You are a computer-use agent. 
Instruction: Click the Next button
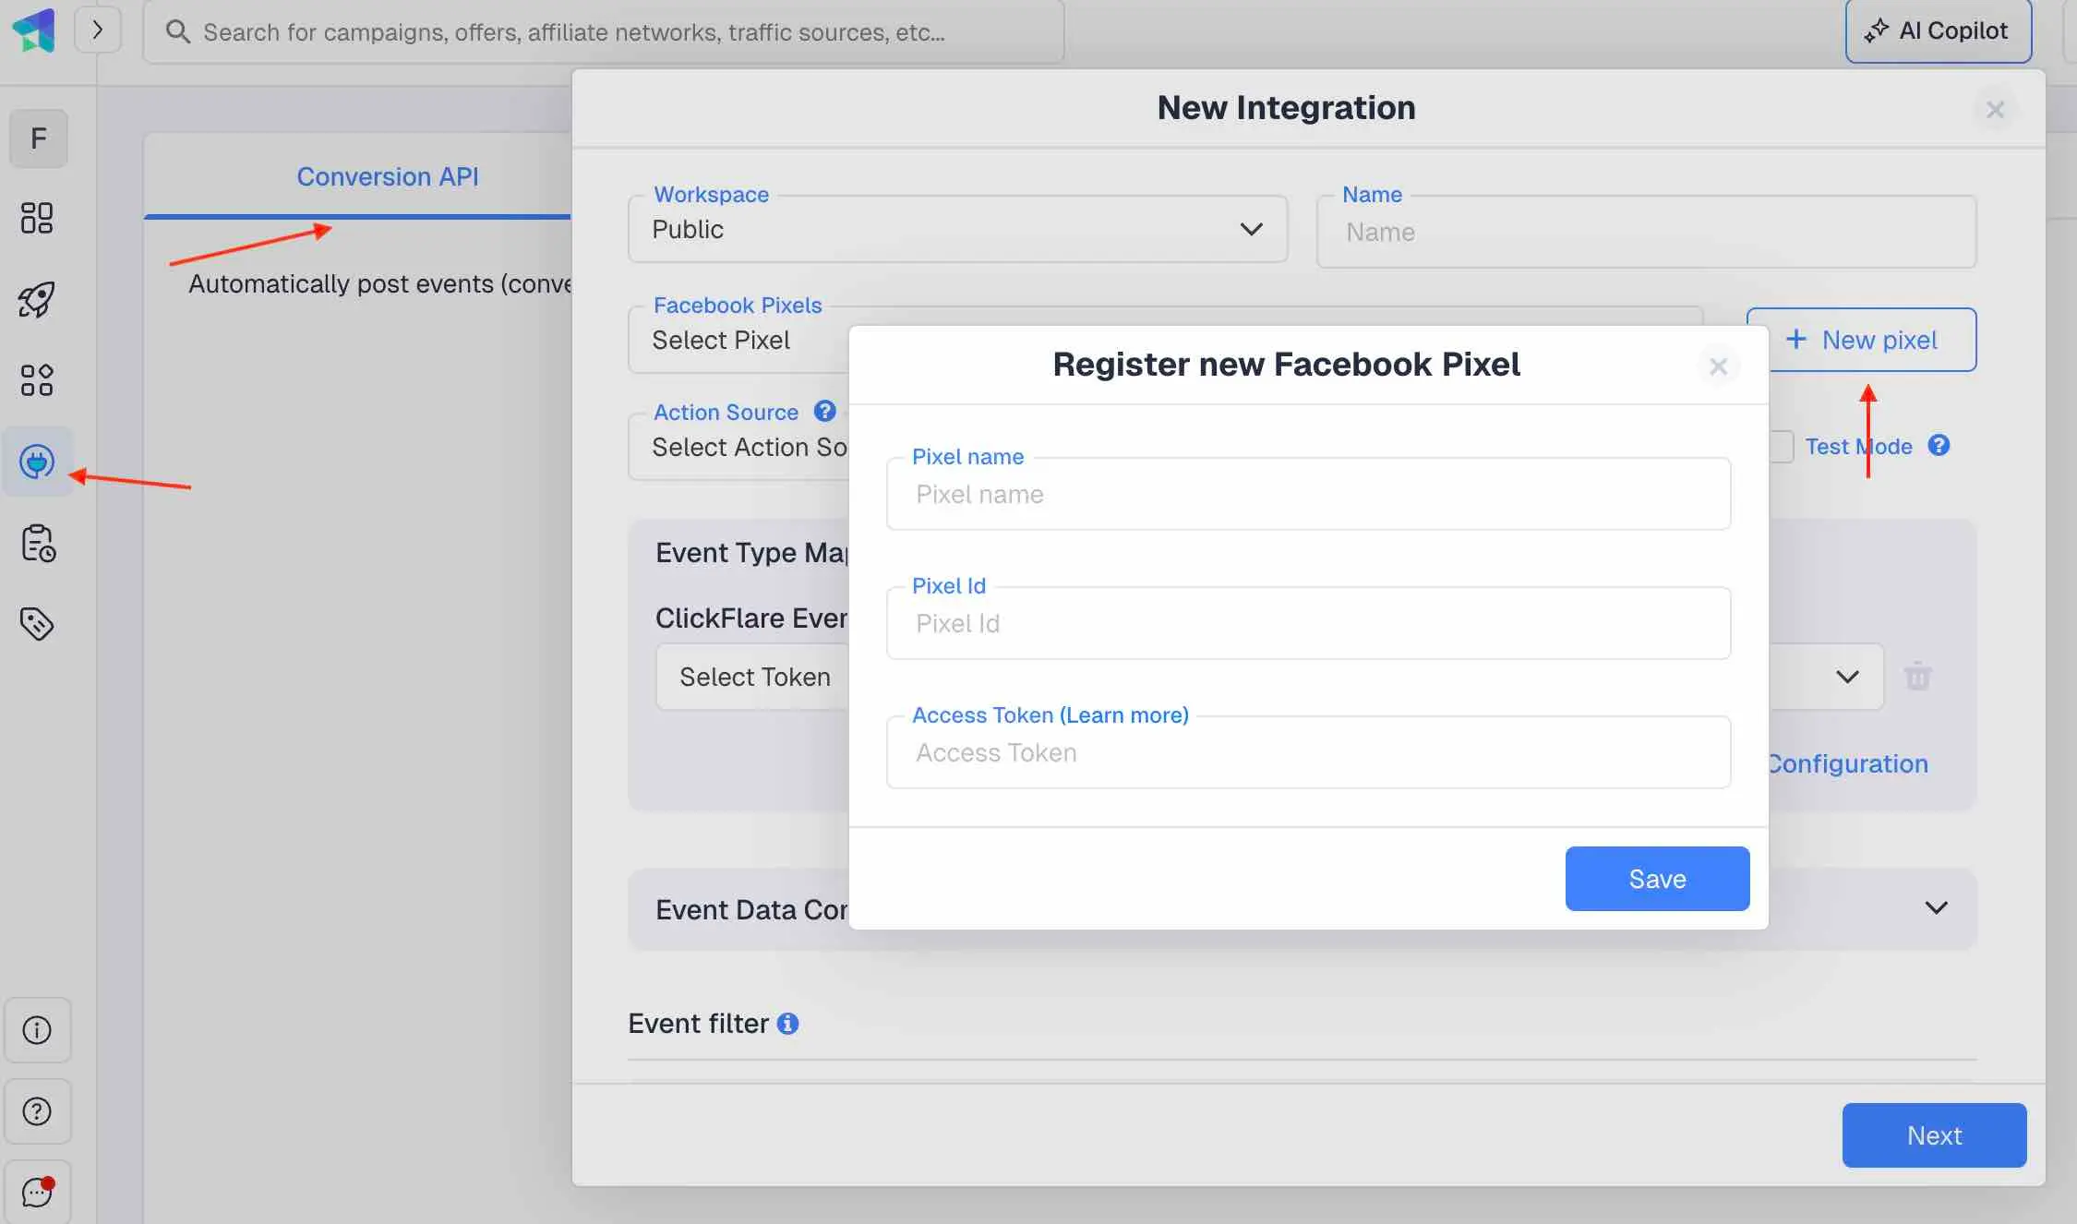(x=1934, y=1135)
